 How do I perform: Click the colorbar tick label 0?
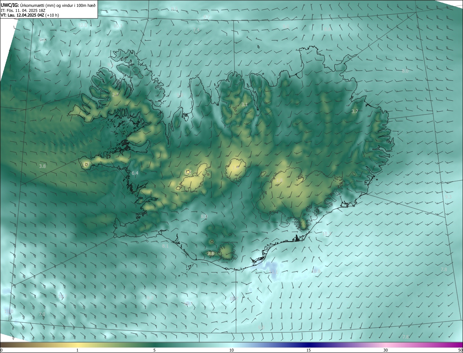[x=1, y=350]
